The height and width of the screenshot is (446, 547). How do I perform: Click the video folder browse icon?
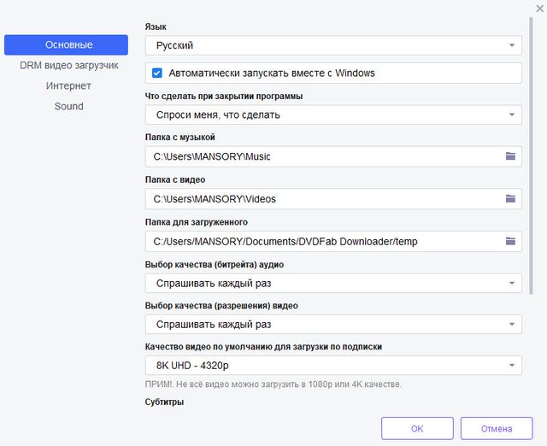[510, 199]
